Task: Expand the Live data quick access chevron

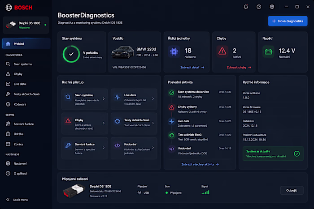Action: [153, 99]
